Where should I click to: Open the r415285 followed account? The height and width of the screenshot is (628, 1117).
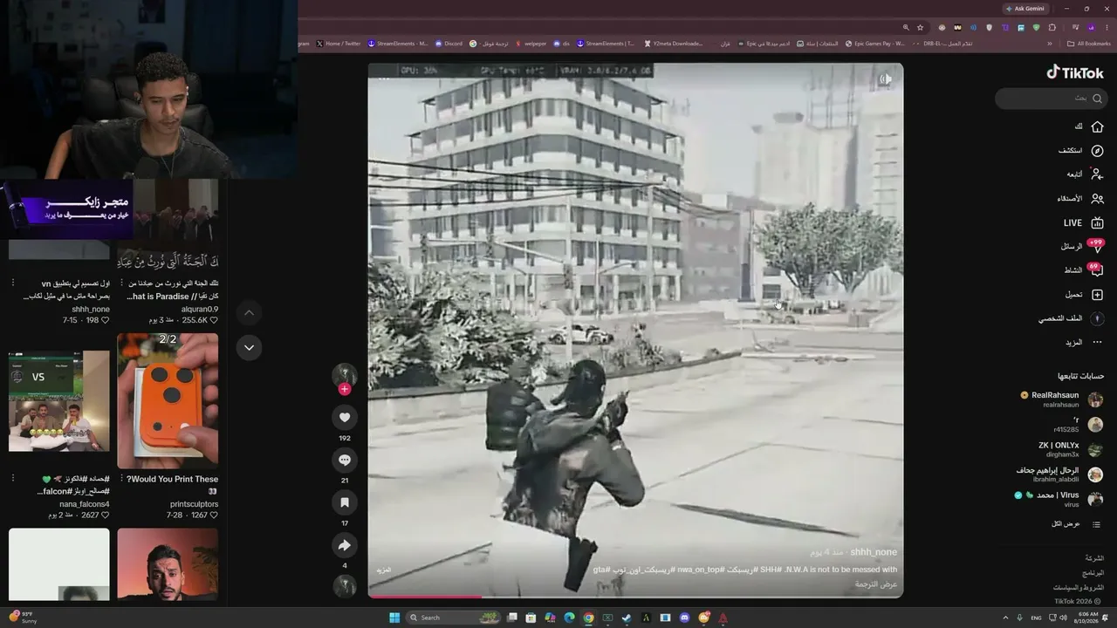1079,425
